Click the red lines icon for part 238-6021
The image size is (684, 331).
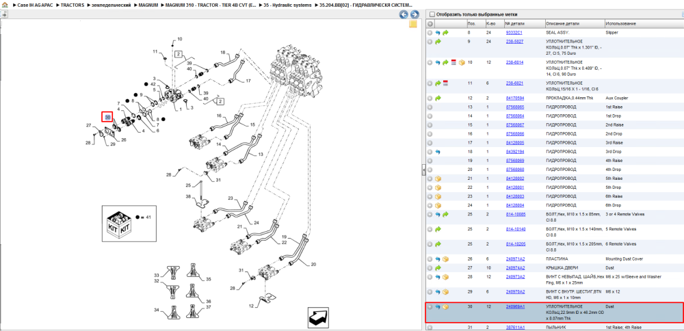point(445,83)
